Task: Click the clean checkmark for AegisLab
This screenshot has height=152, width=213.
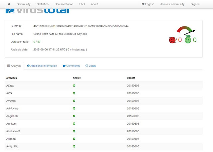Action: (x=74, y=116)
